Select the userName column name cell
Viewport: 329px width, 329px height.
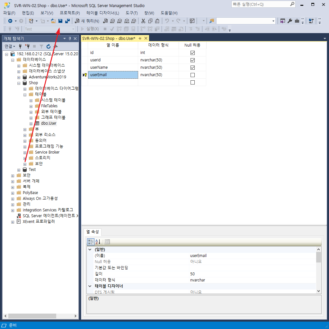tap(113, 67)
